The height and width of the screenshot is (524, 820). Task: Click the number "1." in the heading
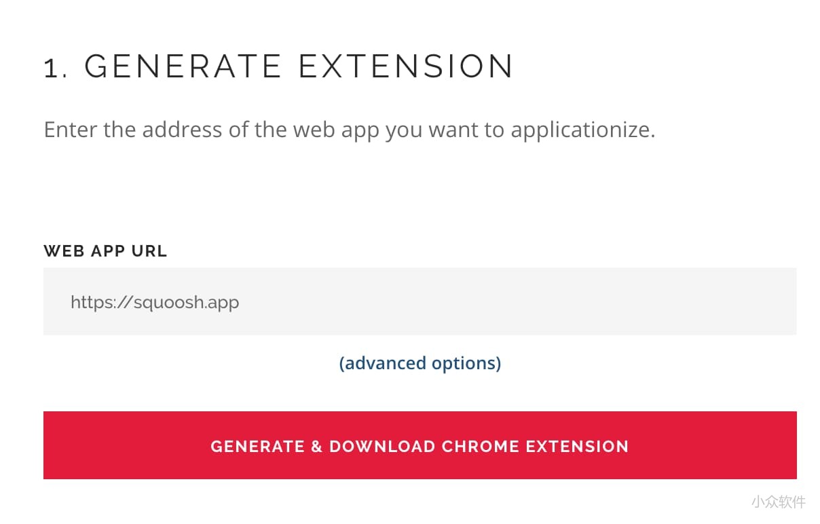click(56, 67)
